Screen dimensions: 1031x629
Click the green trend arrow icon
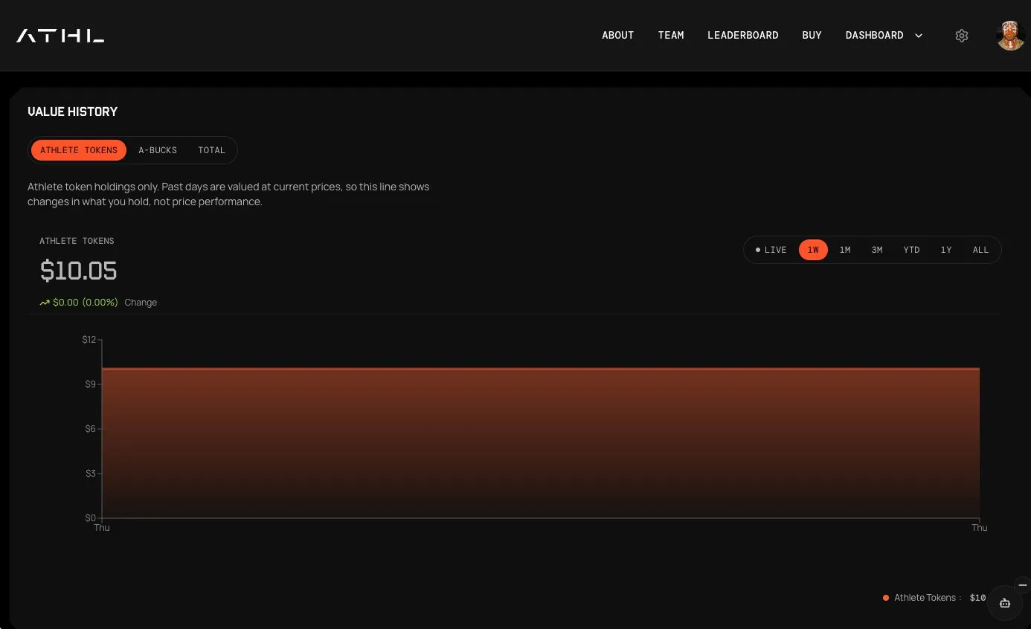tap(45, 303)
